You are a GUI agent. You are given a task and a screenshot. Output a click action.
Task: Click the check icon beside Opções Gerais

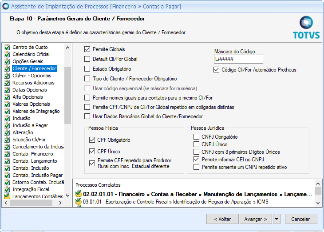7,61
